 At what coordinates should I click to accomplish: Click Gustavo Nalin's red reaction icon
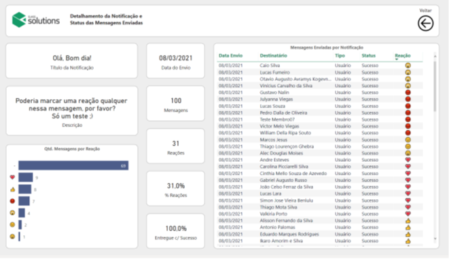[408, 92]
